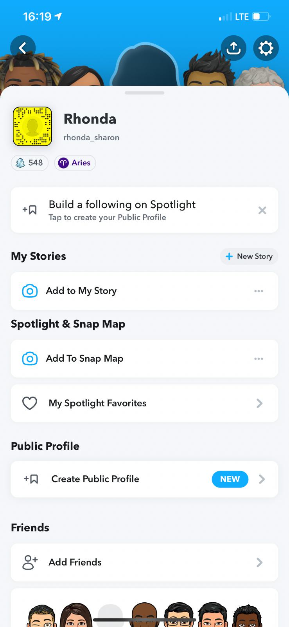Tap the bookmark icon beside Create Public Profile
289x627 pixels.
(31, 479)
